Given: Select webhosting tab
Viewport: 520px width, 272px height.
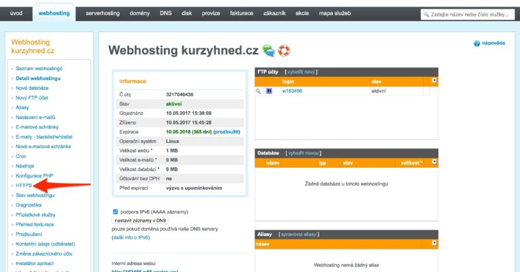Looking at the screenshot, I should click(x=54, y=13).
